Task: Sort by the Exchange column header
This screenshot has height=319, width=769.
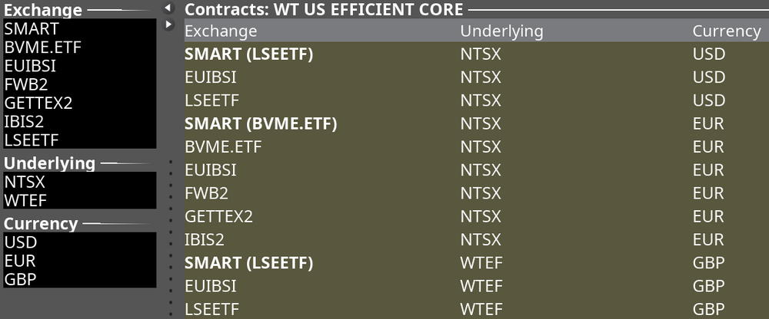Action: tap(221, 31)
